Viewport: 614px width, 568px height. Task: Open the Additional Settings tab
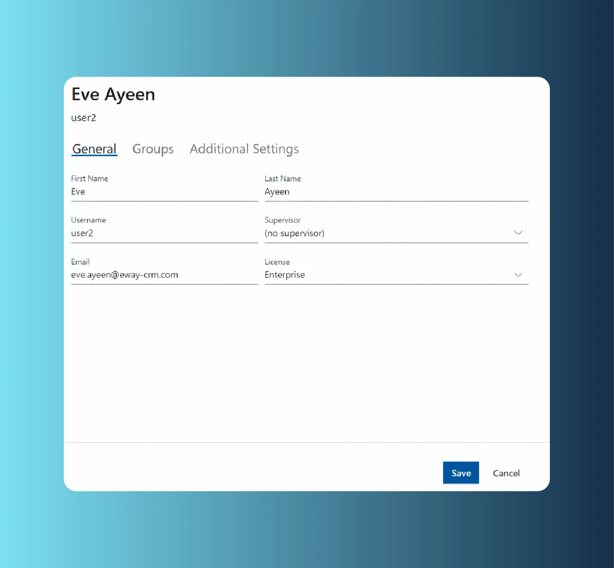coord(244,149)
